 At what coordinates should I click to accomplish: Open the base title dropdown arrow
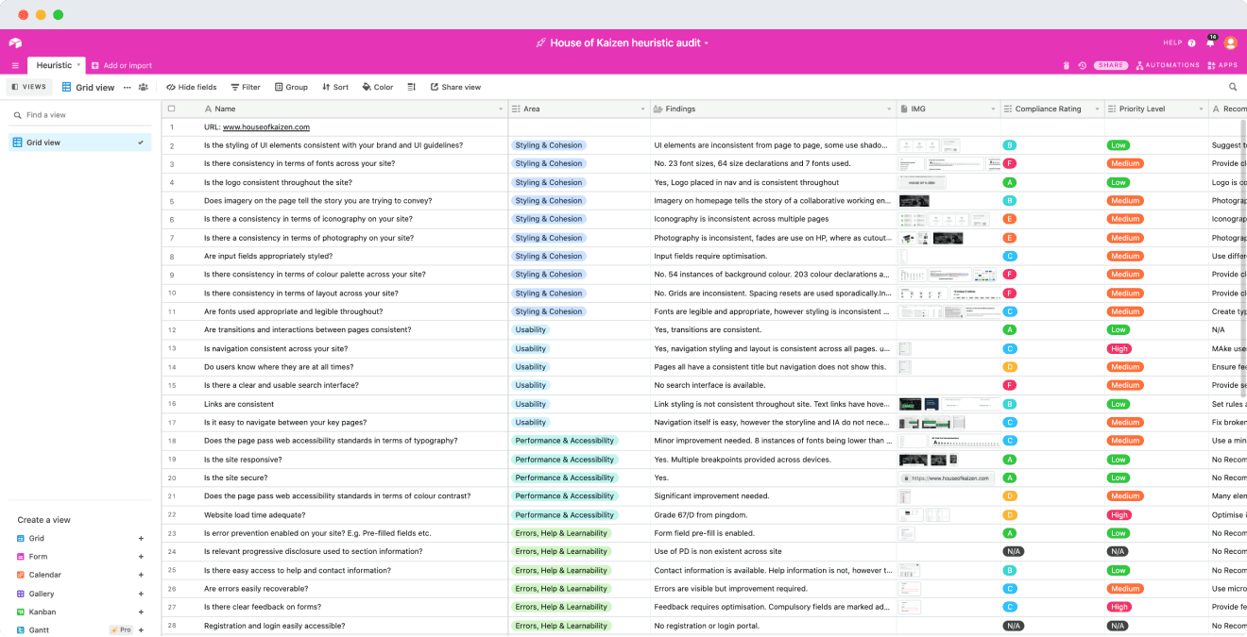pos(706,43)
